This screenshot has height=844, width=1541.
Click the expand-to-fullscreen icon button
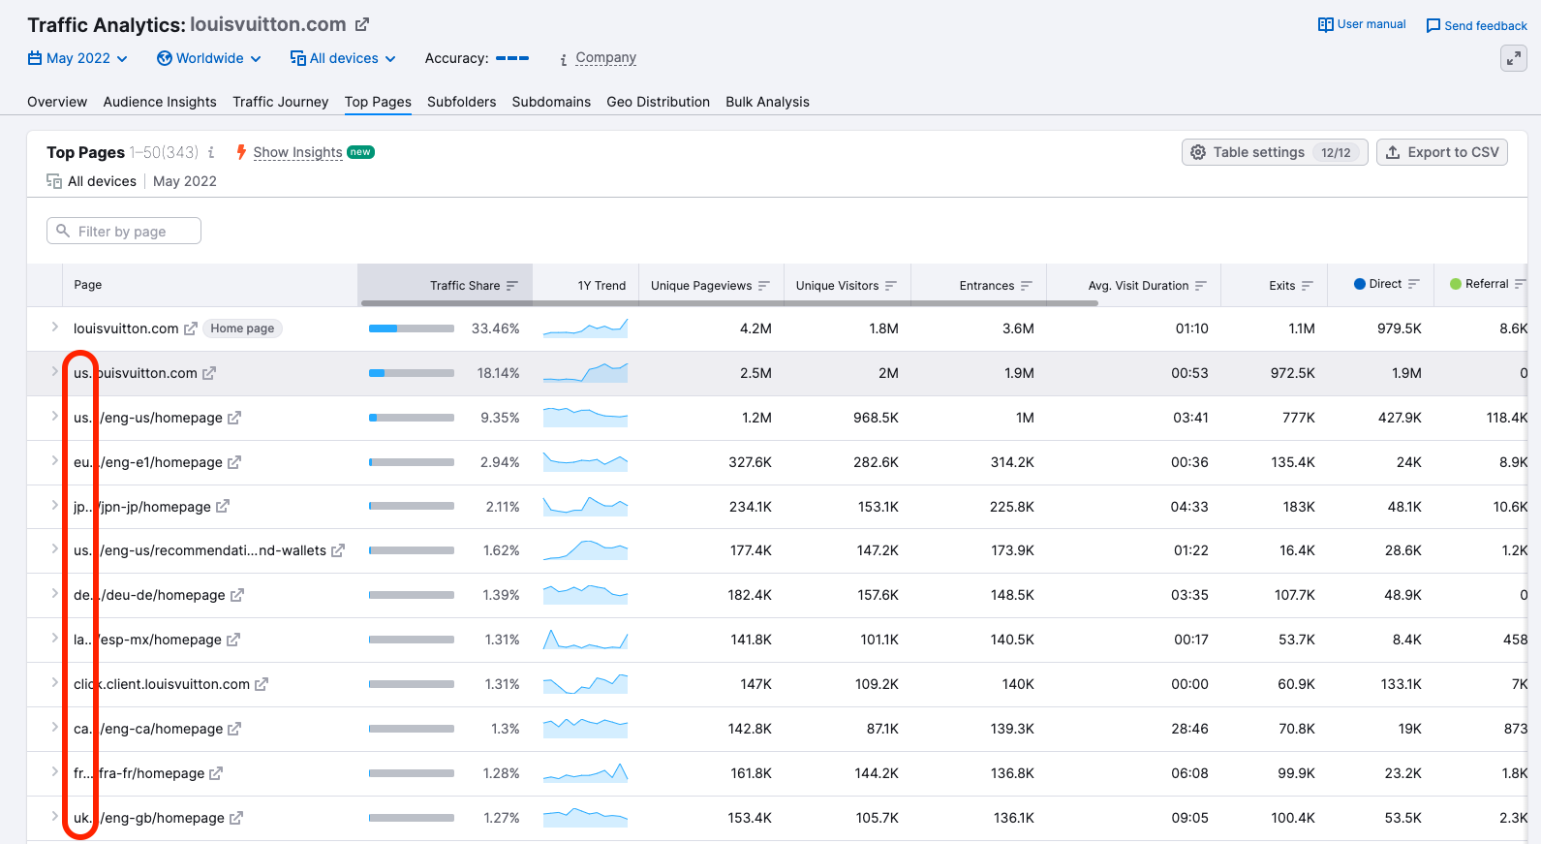1513,58
